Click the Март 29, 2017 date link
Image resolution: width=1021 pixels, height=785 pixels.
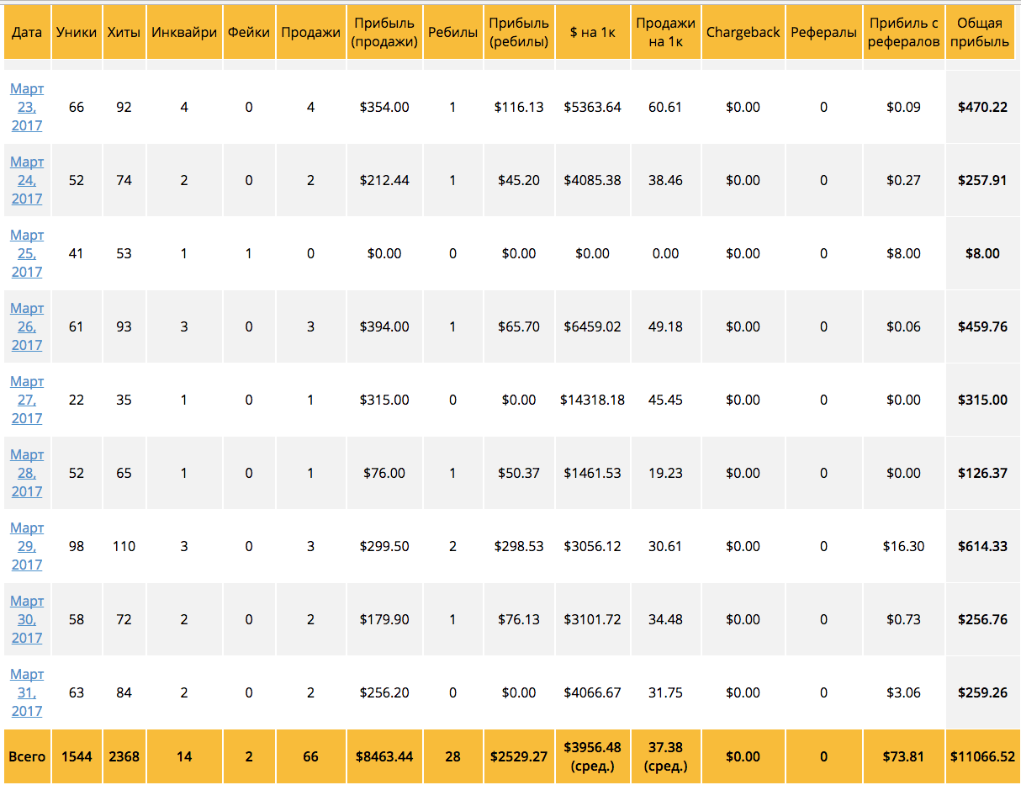[x=27, y=546]
